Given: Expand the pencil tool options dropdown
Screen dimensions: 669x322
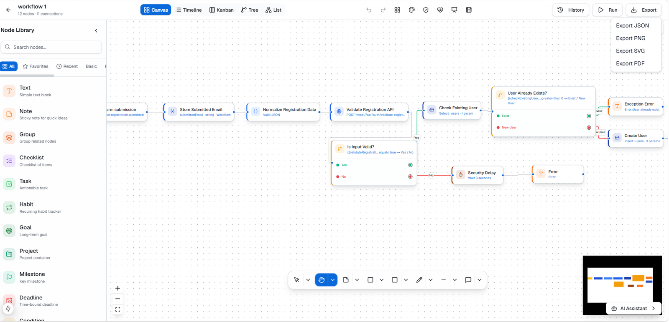Looking at the screenshot, I should pyautogui.click(x=431, y=280).
